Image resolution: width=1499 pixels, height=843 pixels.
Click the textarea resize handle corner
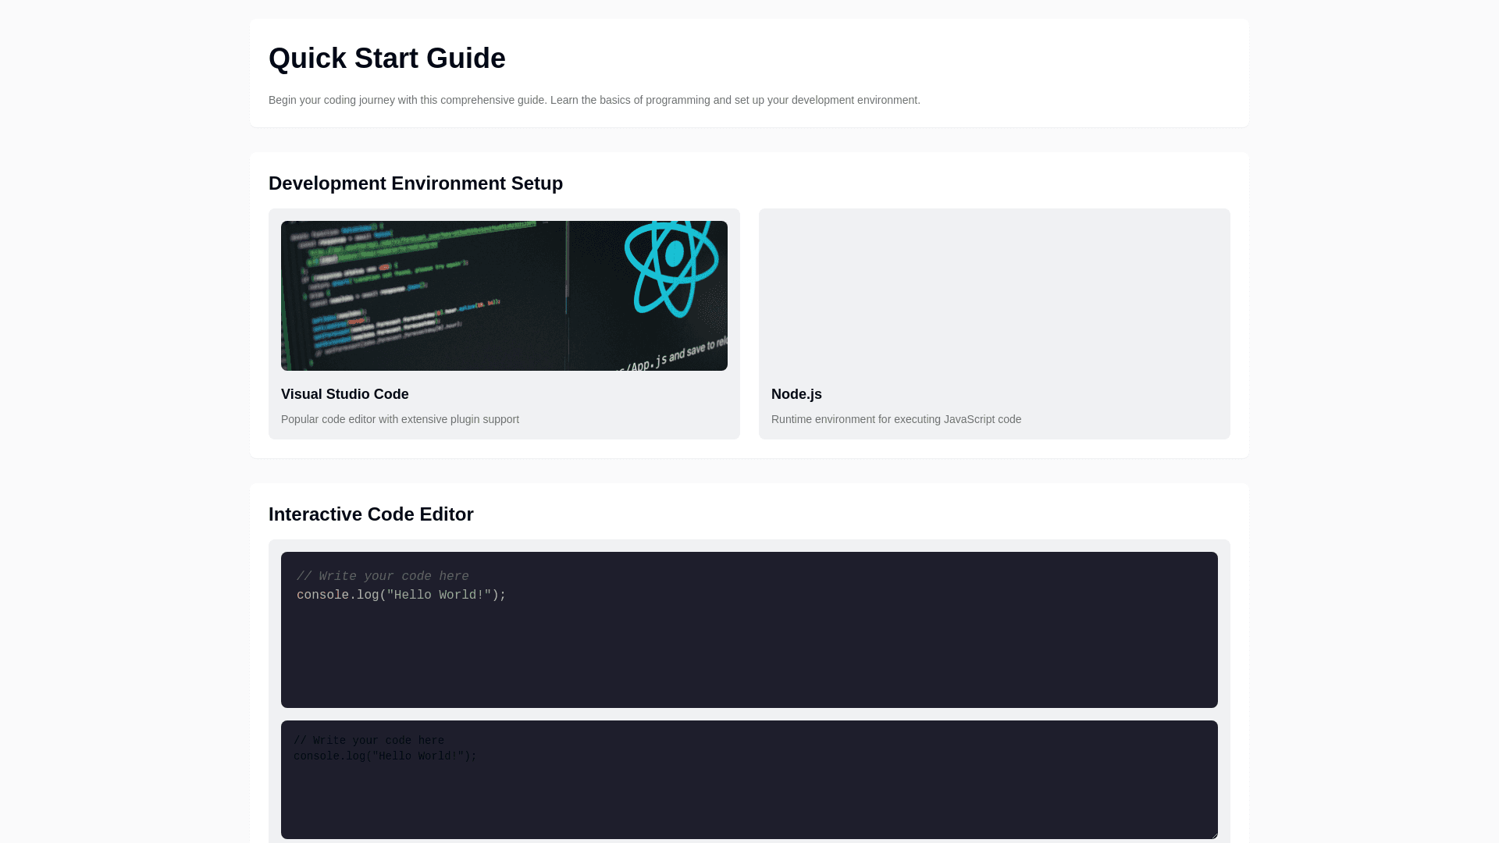[x=1213, y=834]
